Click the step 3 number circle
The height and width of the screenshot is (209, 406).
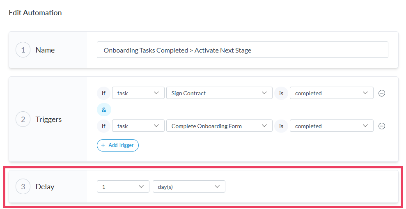(23, 187)
